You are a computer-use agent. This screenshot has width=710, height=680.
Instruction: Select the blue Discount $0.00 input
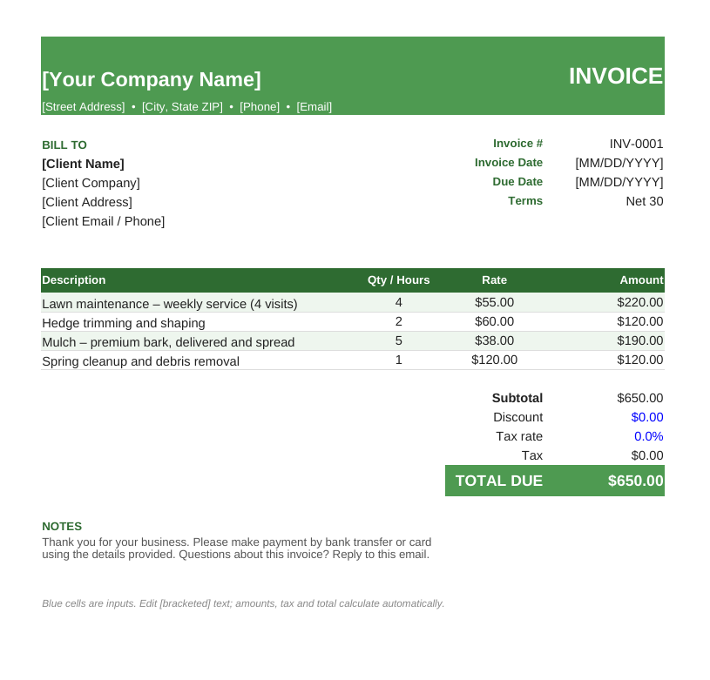[647, 417]
